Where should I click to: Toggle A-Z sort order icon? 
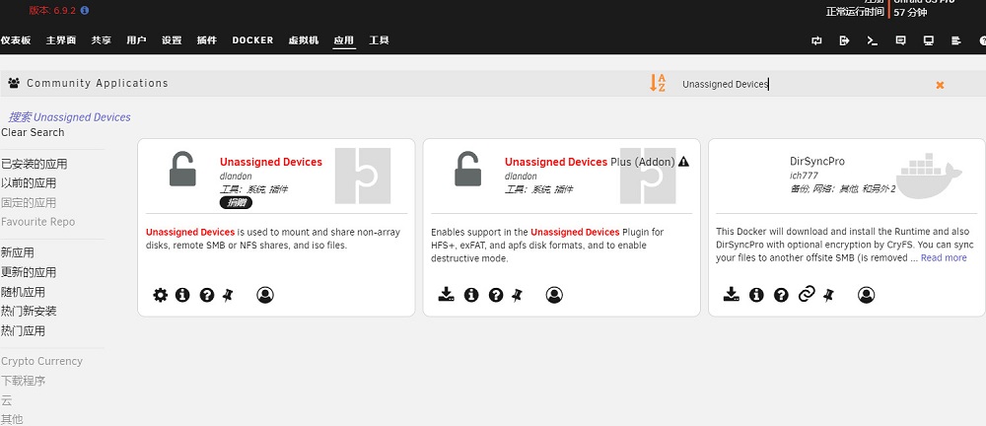(658, 83)
